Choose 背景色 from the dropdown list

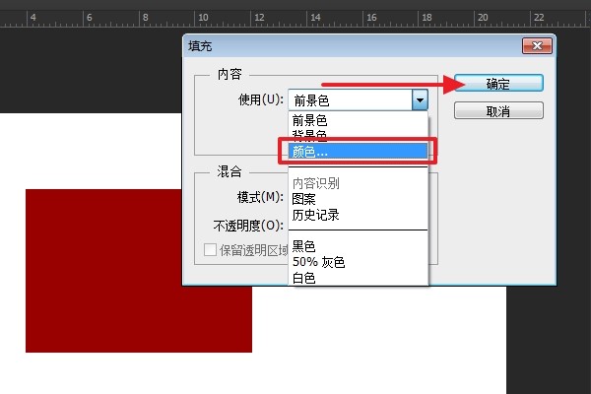[x=358, y=135]
